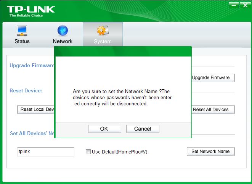This screenshot has width=252, height=184.
Task: Click The Reliable Choice tagline
Action: [x=26, y=16]
